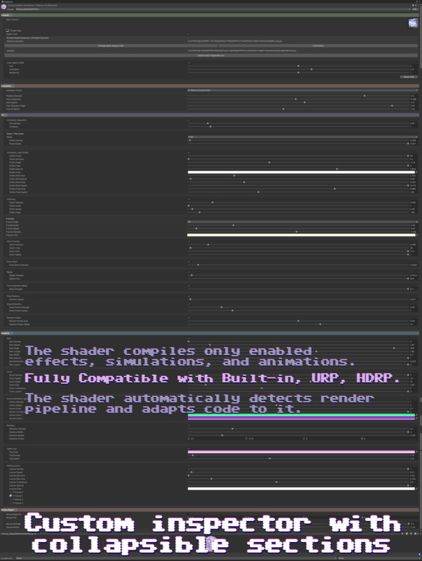Open the Animation Preset dropdown
The image size is (422, 561).
pyautogui.click(x=303, y=90)
